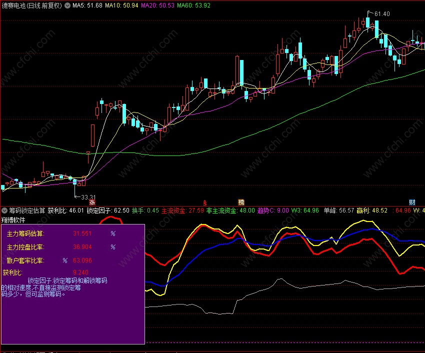
Task: Select the MA10 moving average label
Action: (121, 5)
